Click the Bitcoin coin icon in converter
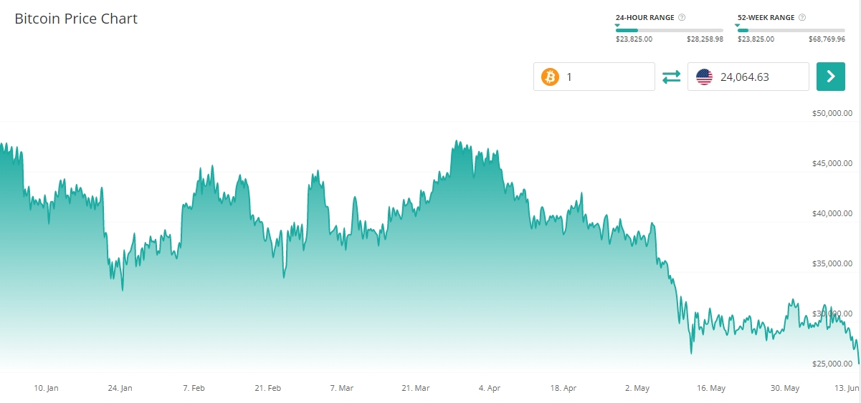This screenshot has width=861, height=403. pos(550,77)
